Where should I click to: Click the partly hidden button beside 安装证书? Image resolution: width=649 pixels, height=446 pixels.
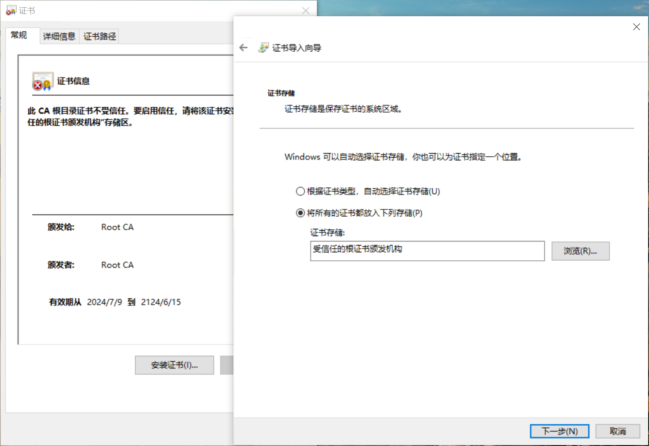(x=227, y=365)
